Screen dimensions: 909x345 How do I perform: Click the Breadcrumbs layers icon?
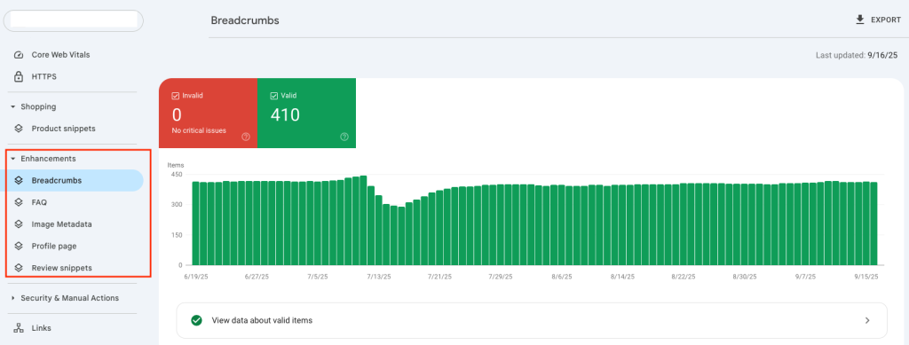[x=19, y=181]
